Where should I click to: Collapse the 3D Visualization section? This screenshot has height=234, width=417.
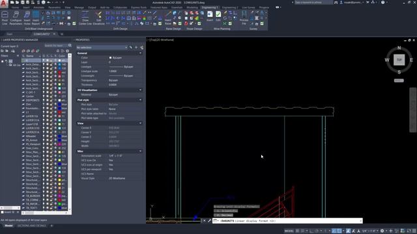click(x=140, y=90)
